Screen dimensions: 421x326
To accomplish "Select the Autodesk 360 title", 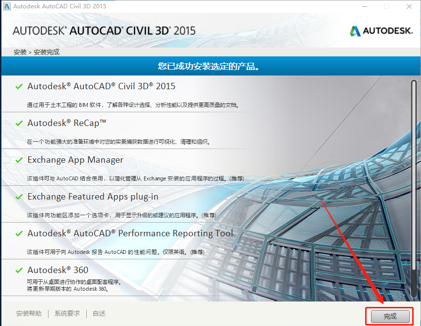I will [58, 270].
